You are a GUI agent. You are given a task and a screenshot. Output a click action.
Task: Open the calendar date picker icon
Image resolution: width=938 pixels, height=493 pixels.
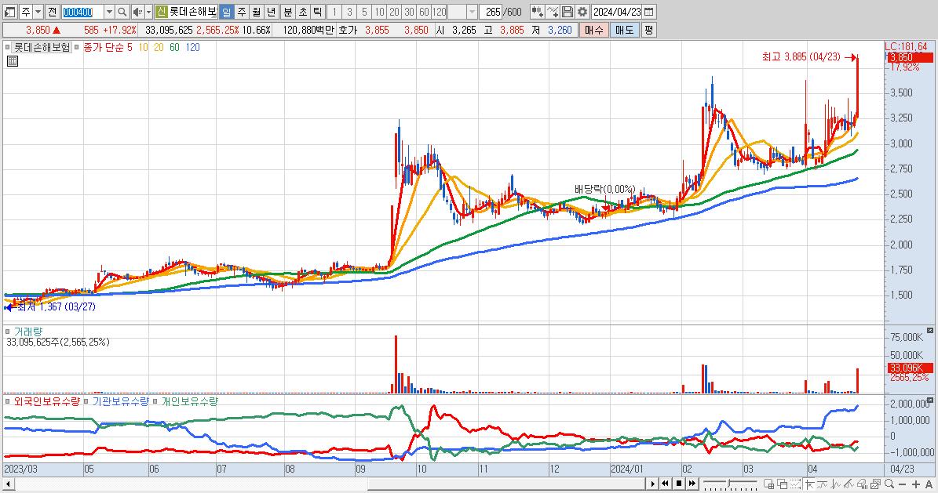pos(648,11)
